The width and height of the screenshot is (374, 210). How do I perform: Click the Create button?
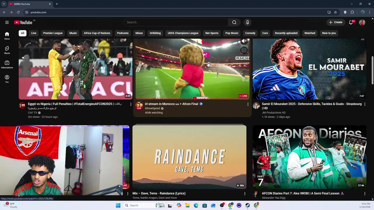pyautogui.click(x=335, y=22)
